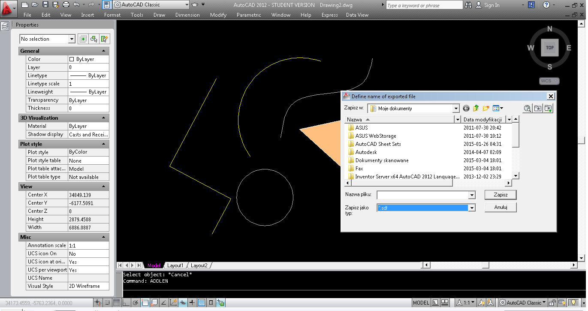
Task: Click the Toggle PickAdd icon in Properties panel
Action: [83, 39]
